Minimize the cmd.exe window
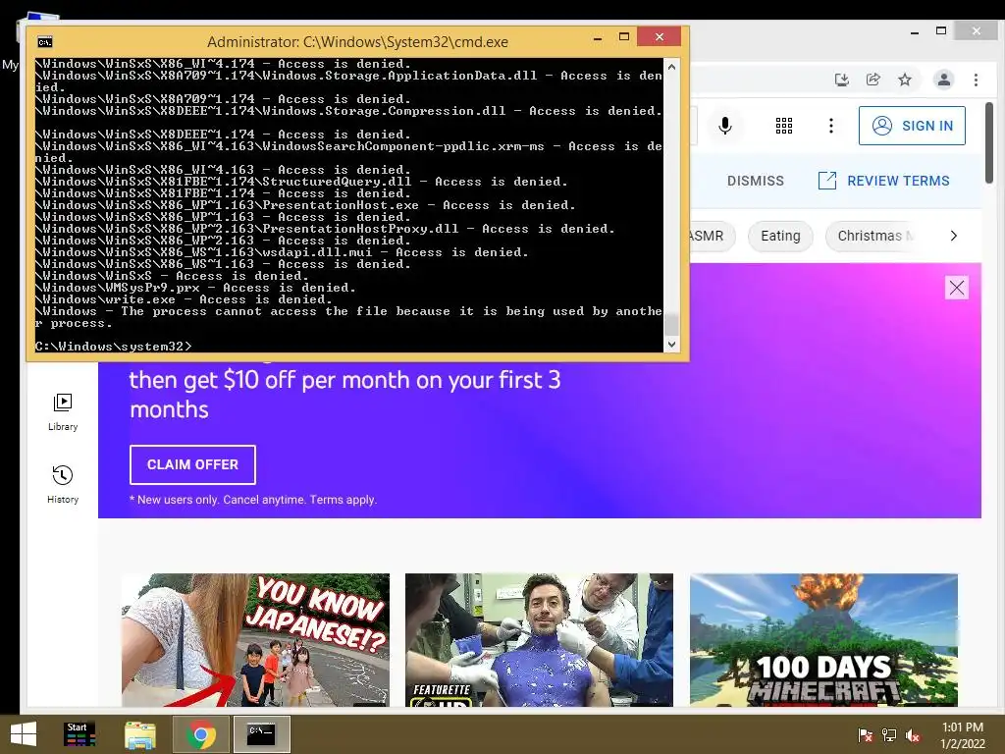 598,38
